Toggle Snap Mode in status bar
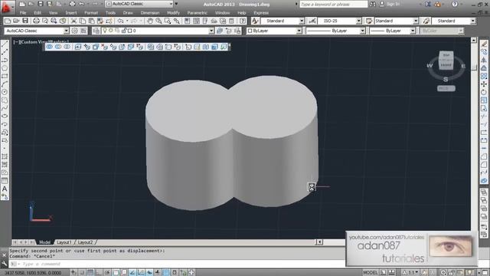490x276 pixels. pos(82,273)
